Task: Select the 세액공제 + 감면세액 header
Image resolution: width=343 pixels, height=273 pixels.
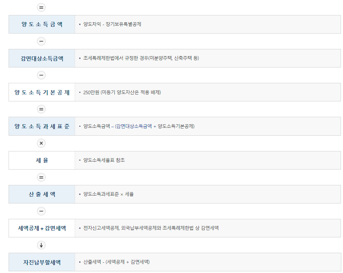Action: 41,228
